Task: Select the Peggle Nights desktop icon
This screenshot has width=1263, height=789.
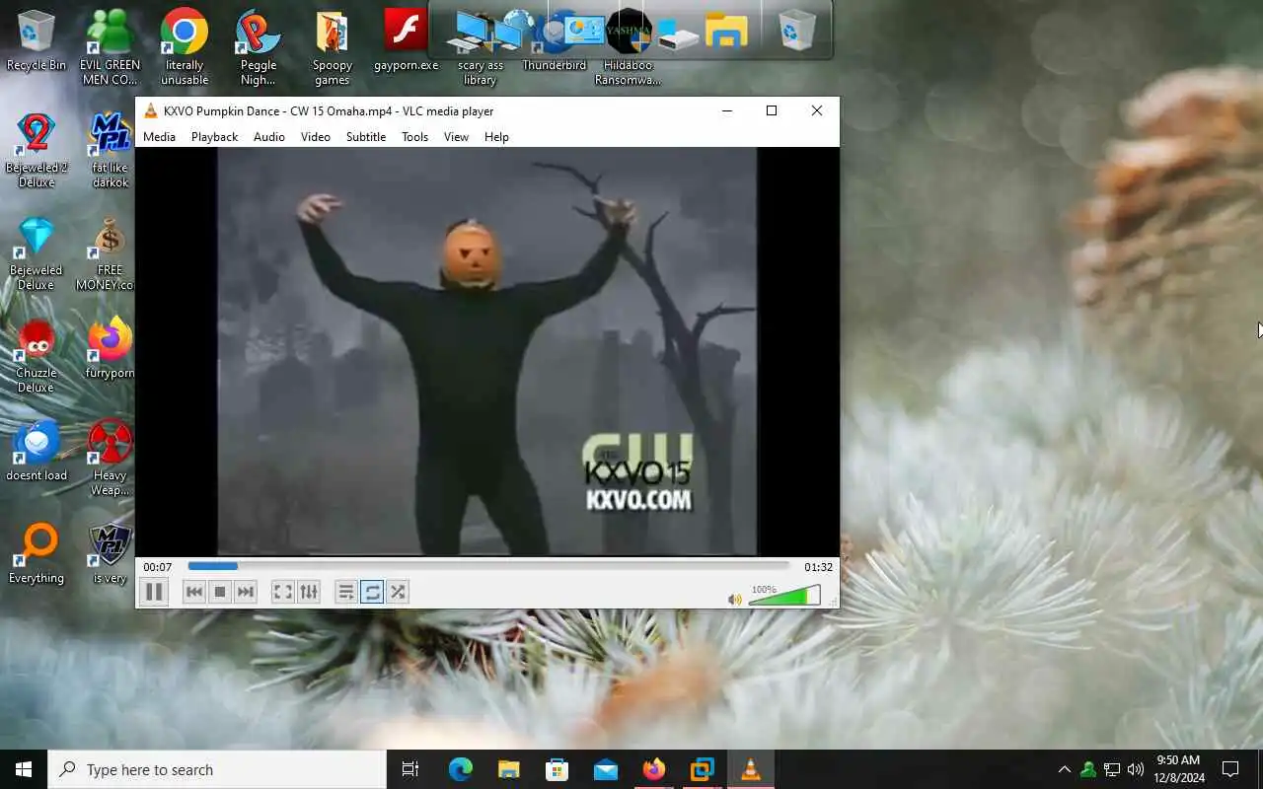Action: pyautogui.click(x=258, y=46)
